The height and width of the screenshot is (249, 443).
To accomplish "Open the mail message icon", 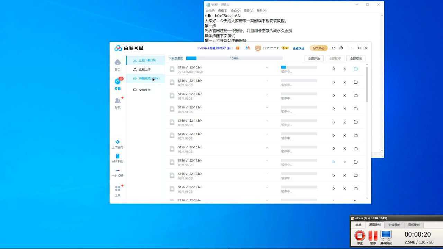I will [x=334, y=48].
